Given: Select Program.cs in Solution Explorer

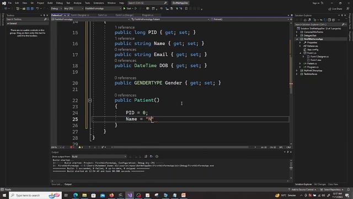Looking at the screenshot, I should [x=313, y=67].
